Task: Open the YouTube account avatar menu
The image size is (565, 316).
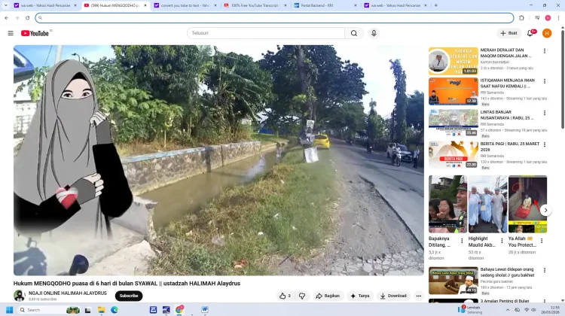Action: click(x=547, y=33)
